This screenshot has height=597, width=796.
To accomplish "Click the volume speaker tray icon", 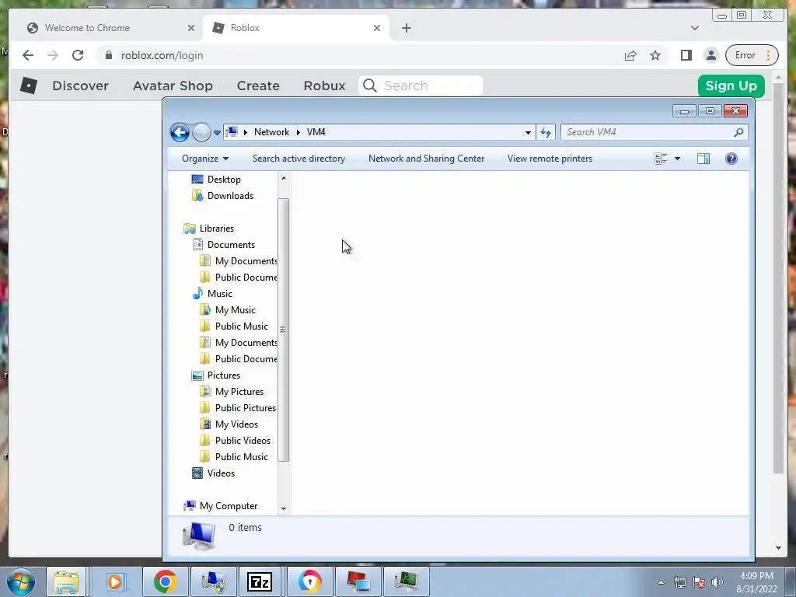I will [x=717, y=582].
